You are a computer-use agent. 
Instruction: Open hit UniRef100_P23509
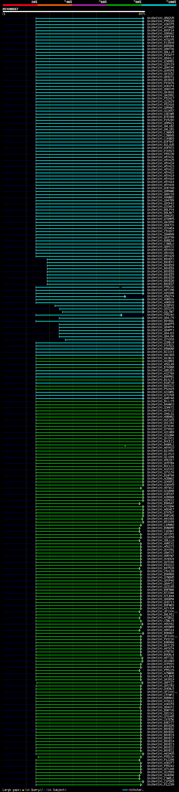coord(161,43)
